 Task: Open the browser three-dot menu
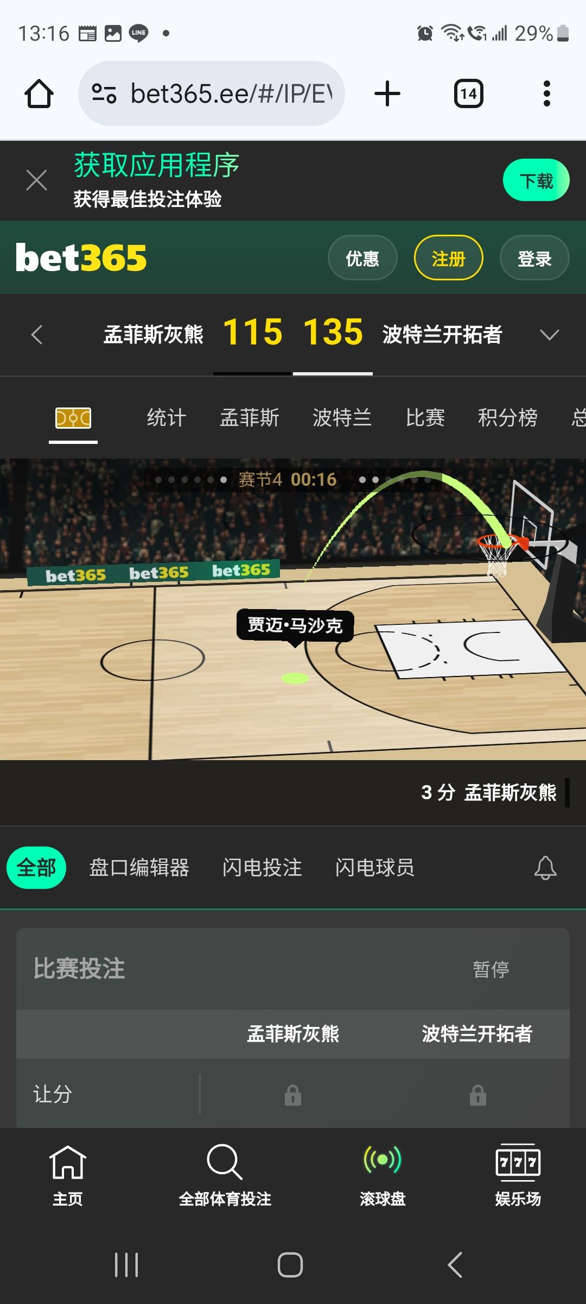(x=546, y=93)
